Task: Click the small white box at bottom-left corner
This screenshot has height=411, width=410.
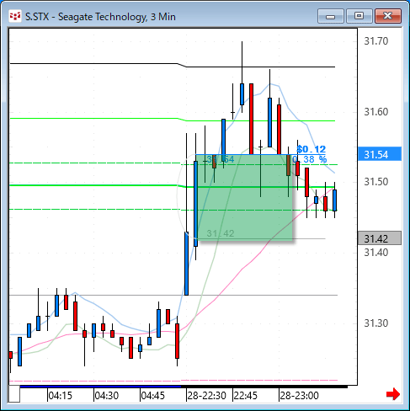Action: [14, 394]
